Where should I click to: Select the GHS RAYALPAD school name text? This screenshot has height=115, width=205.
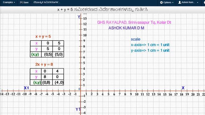tap(134, 22)
